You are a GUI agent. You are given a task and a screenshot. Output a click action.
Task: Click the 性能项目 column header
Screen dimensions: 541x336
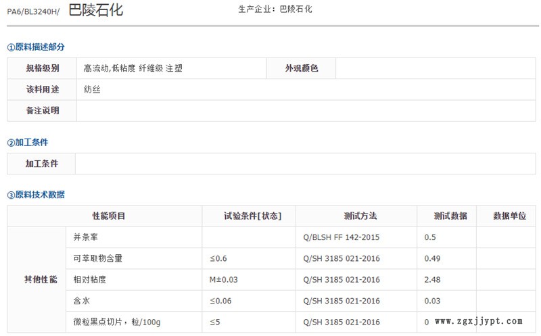coord(109,216)
